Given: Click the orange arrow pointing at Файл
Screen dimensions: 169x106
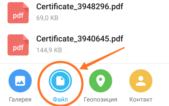Looking at the screenshot, I should (x=102, y=58).
